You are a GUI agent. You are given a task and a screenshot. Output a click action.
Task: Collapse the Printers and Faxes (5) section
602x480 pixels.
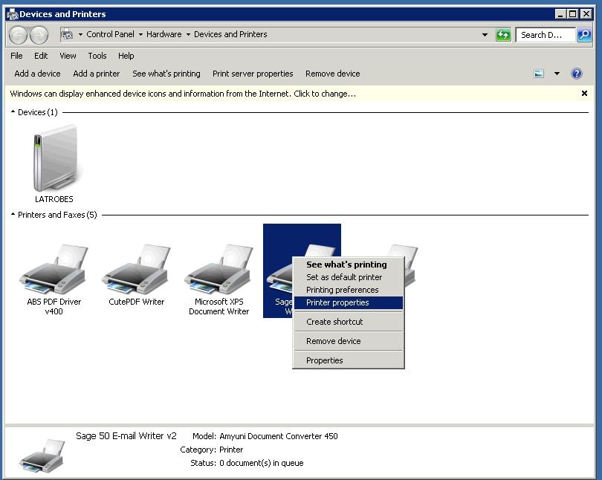pos(12,215)
